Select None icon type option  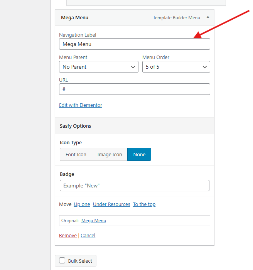pos(139,154)
